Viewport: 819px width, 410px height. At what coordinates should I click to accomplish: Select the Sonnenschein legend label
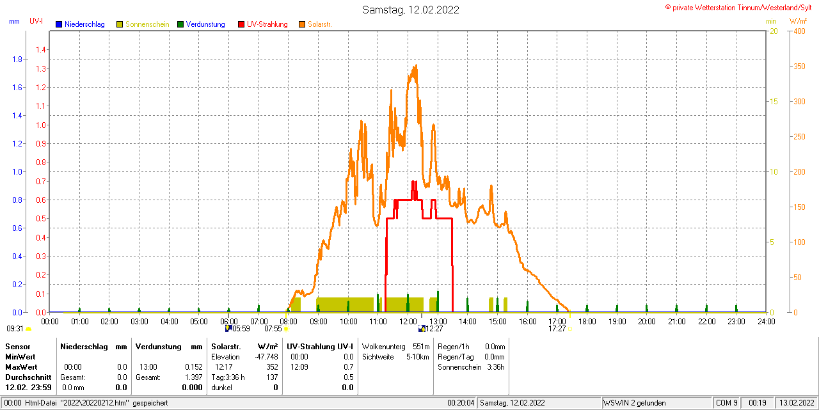147,24
